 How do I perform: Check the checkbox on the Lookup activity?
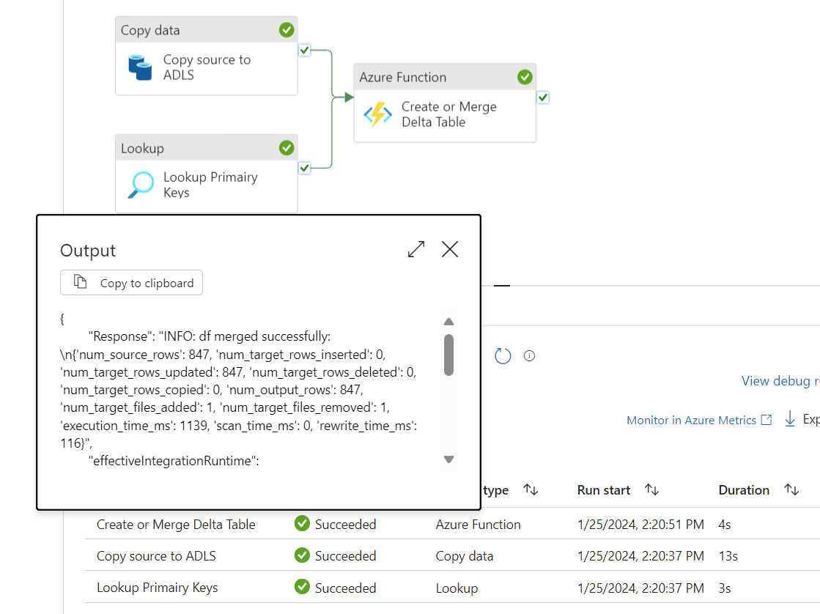click(303, 168)
